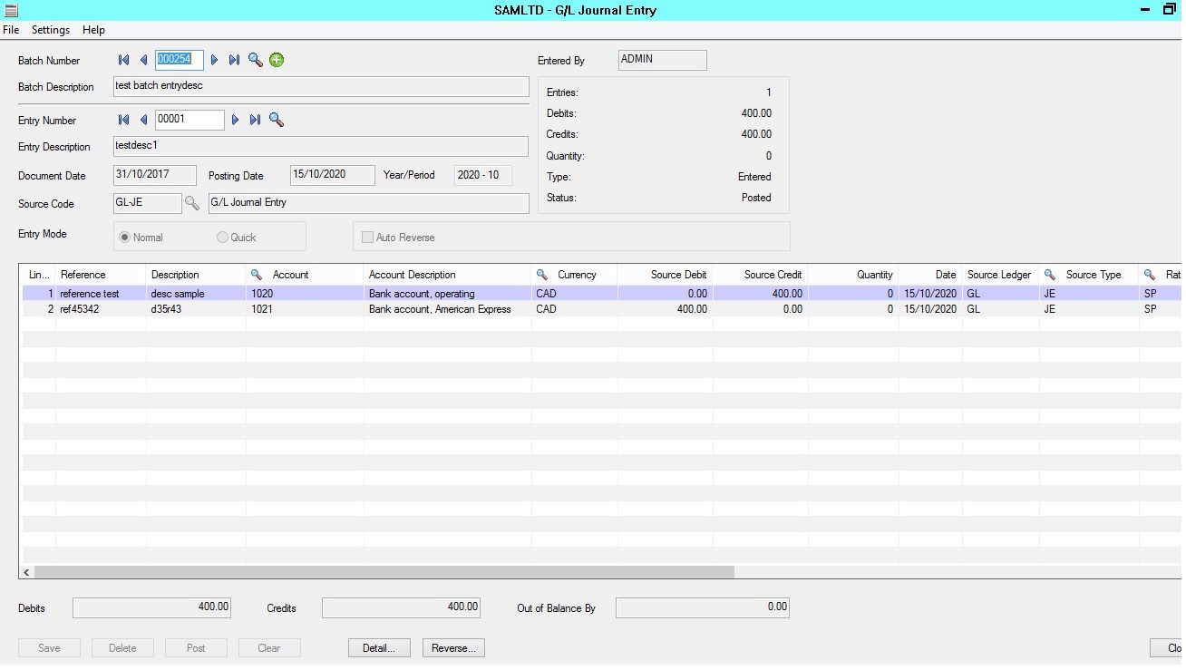Open the Detail... dialog

coord(379,648)
